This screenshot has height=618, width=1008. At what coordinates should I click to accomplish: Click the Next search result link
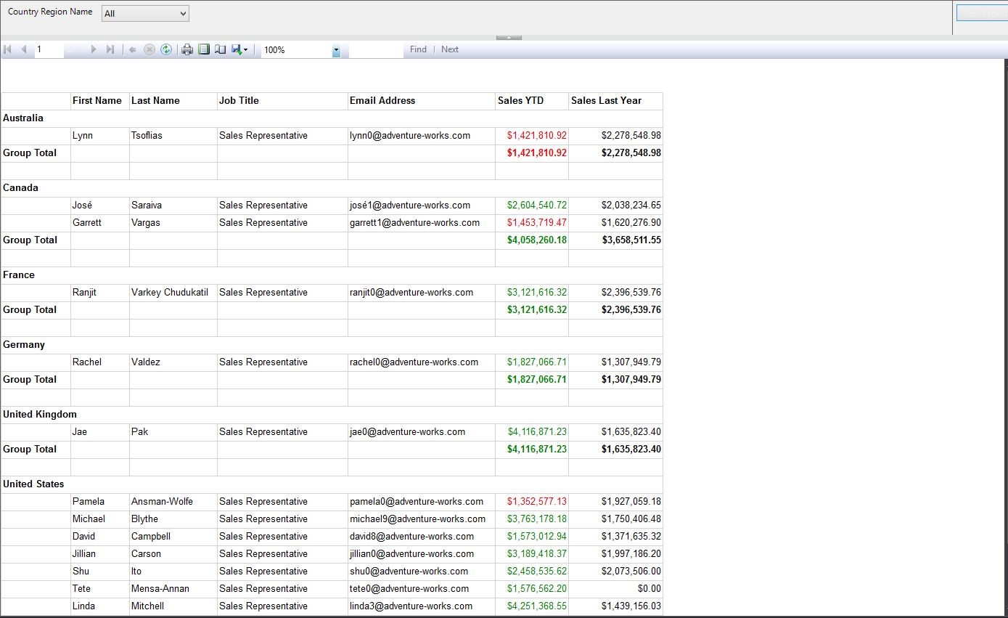(450, 49)
